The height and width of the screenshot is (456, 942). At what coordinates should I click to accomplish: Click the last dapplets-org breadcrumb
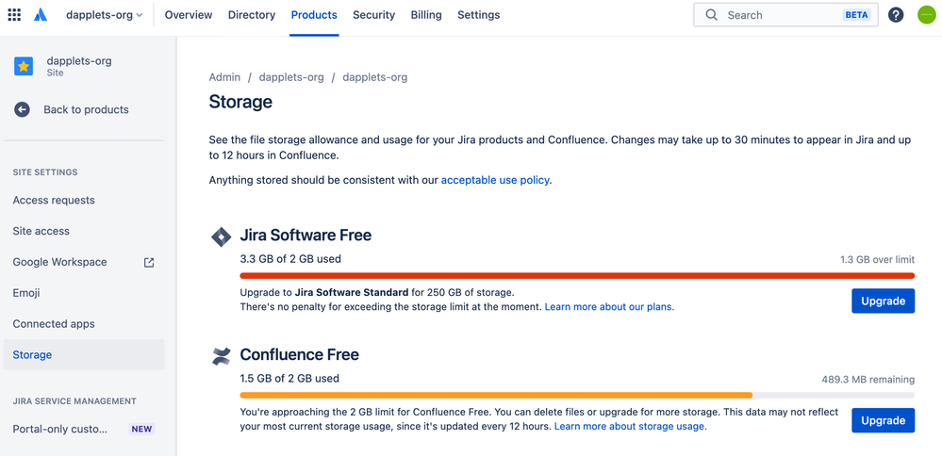375,77
